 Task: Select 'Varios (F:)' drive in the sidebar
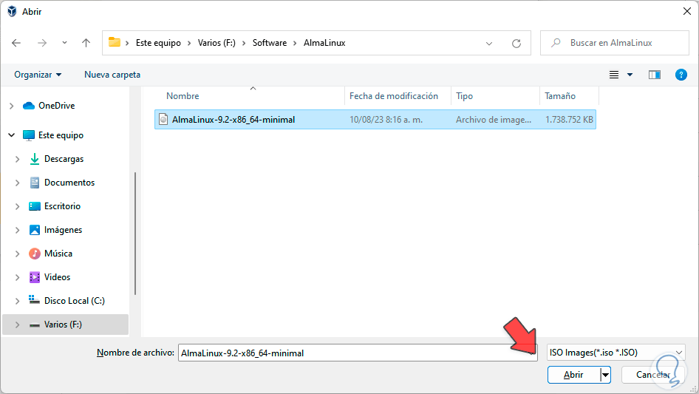(63, 325)
